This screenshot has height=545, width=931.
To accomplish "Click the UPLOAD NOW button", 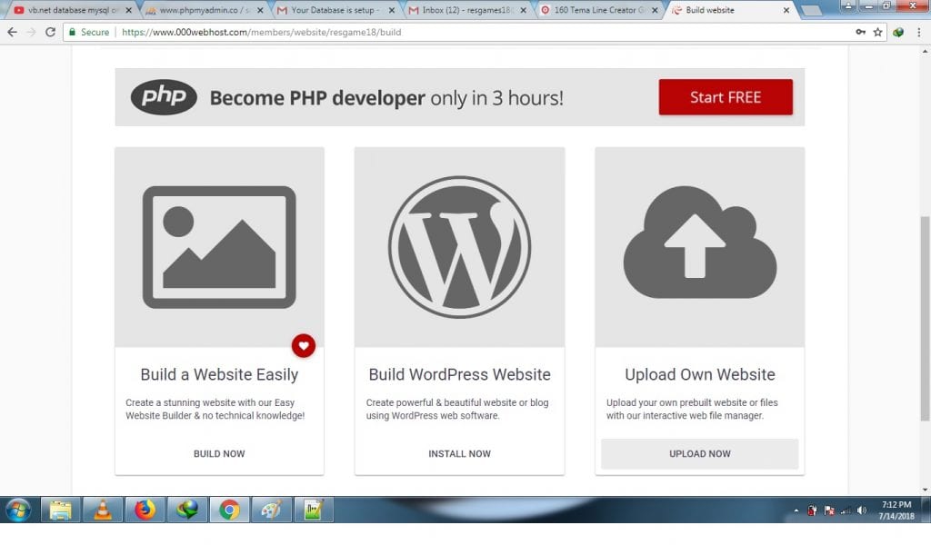I will tap(699, 453).
